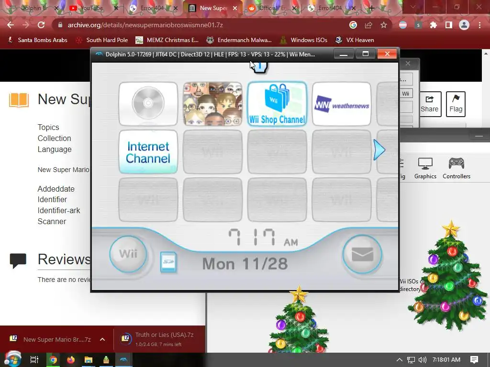Go back in Chrome
Screen dimensions: 490x367
[11, 25]
